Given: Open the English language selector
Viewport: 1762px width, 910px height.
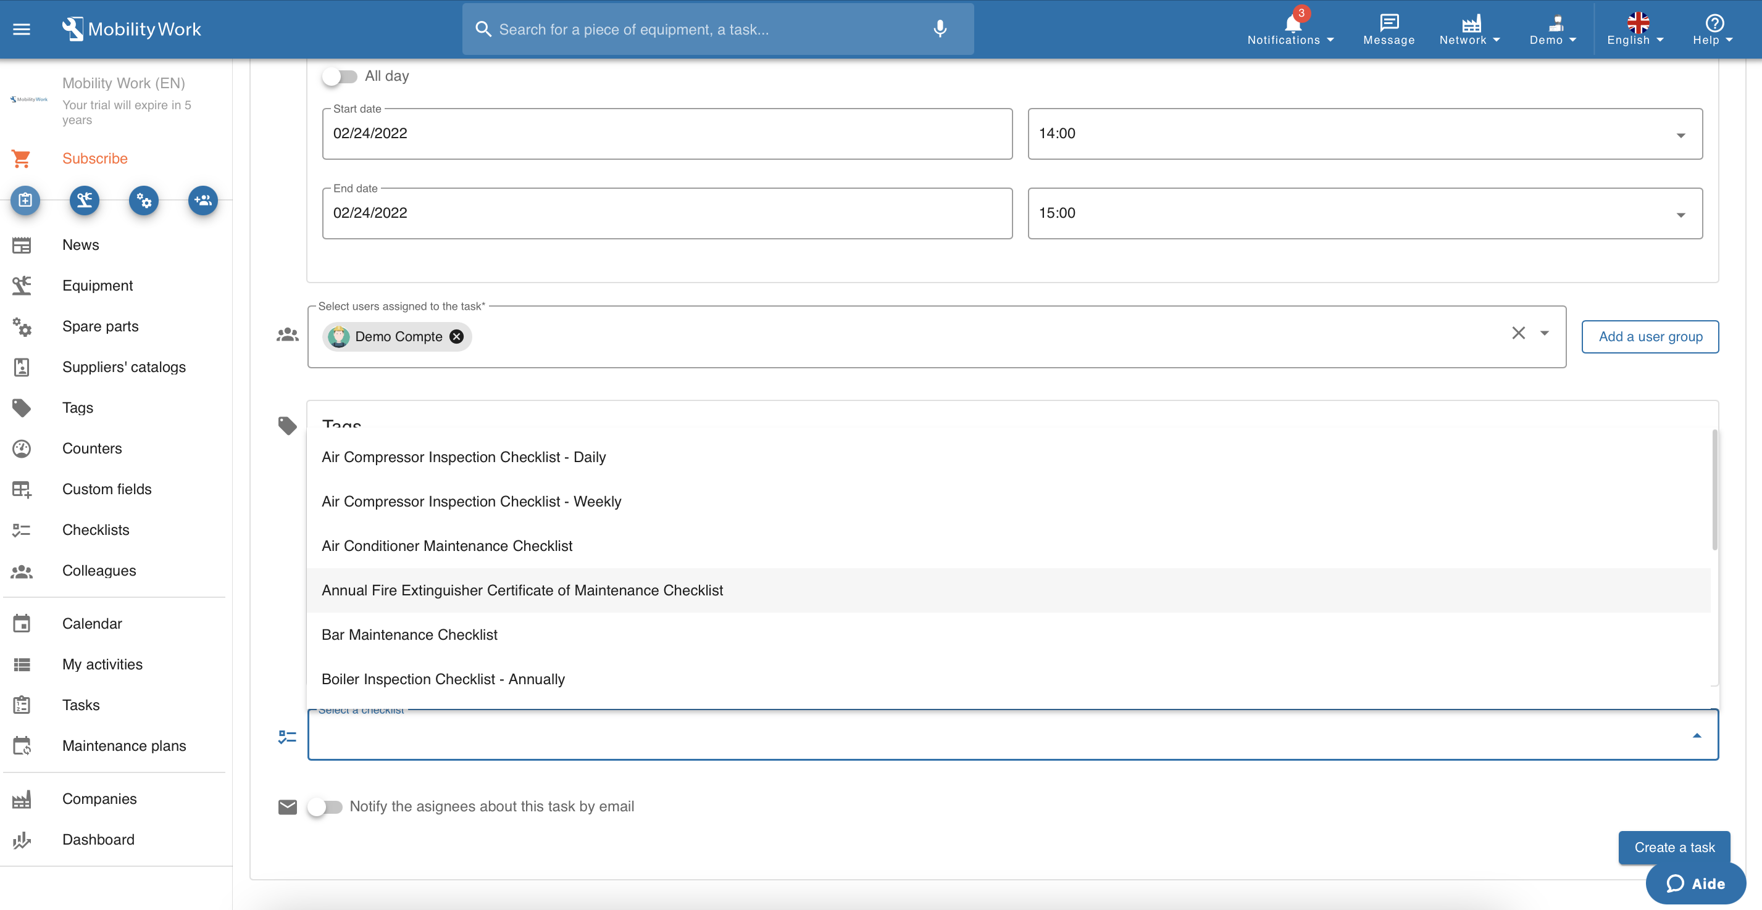Looking at the screenshot, I should pyautogui.click(x=1635, y=30).
